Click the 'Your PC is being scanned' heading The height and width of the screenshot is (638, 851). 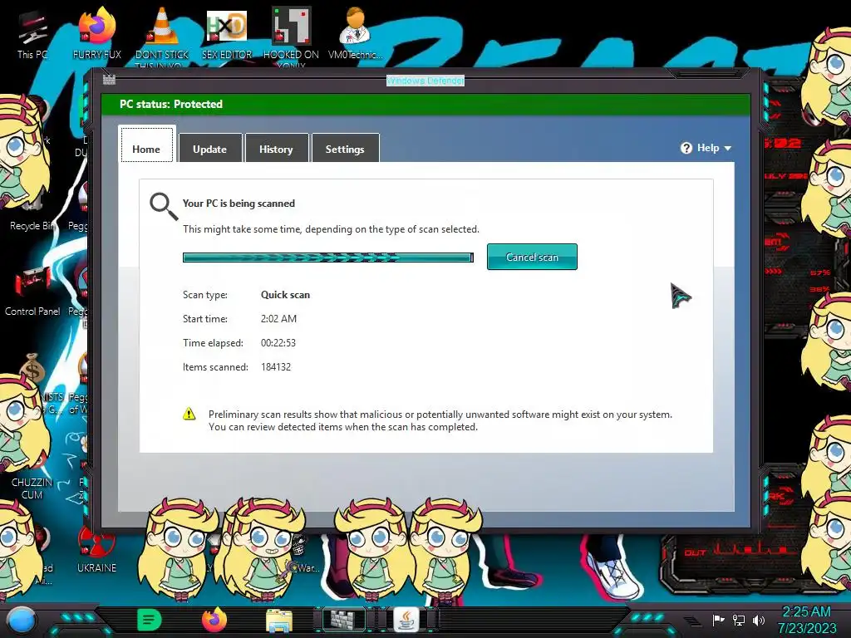coord(239,204)
